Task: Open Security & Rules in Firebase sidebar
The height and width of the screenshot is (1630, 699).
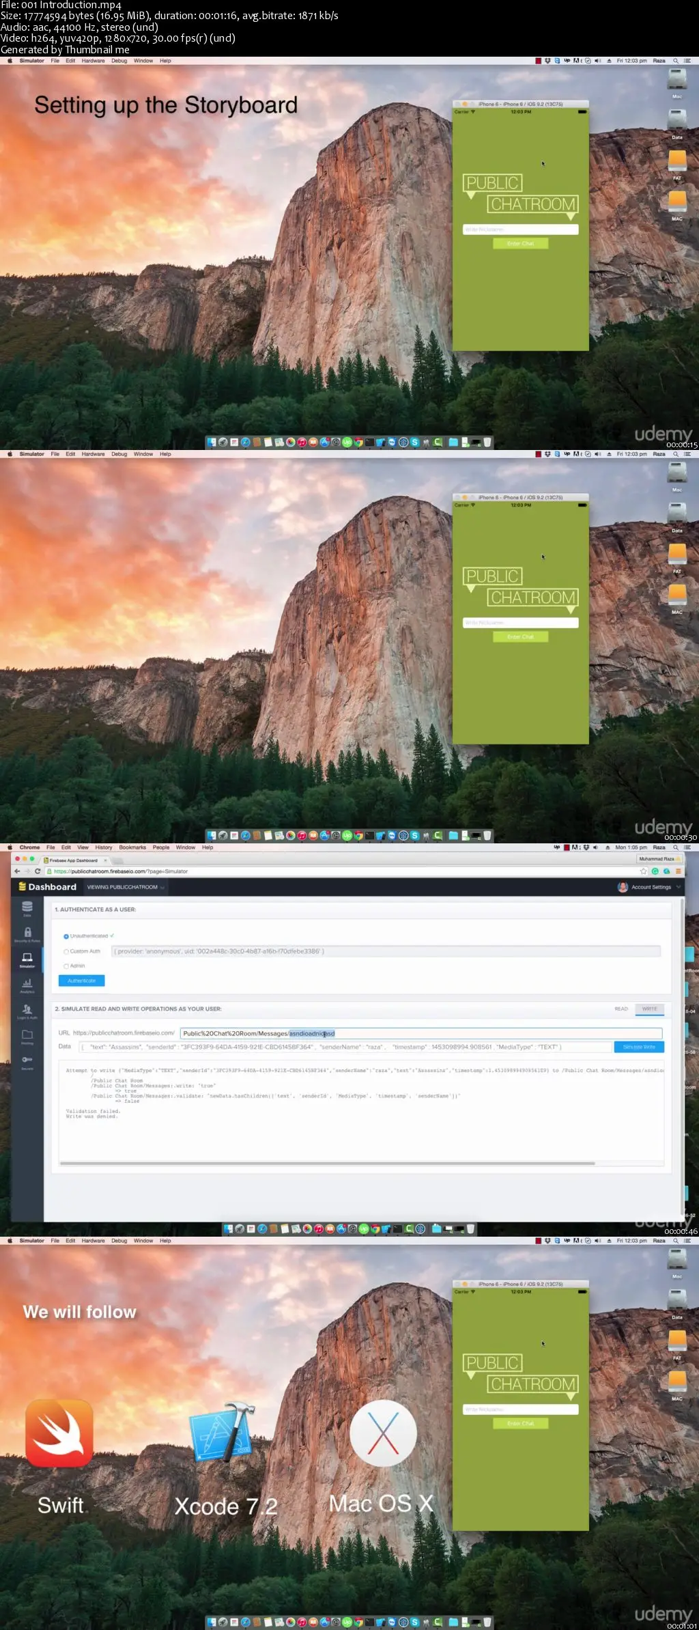Action: pyautogui.click(x=27, y=934)
